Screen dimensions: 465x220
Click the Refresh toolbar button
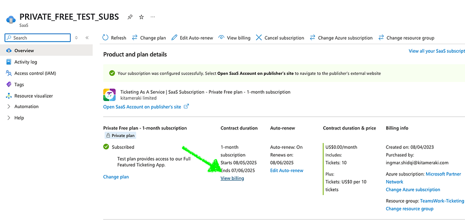click(114, 38)
